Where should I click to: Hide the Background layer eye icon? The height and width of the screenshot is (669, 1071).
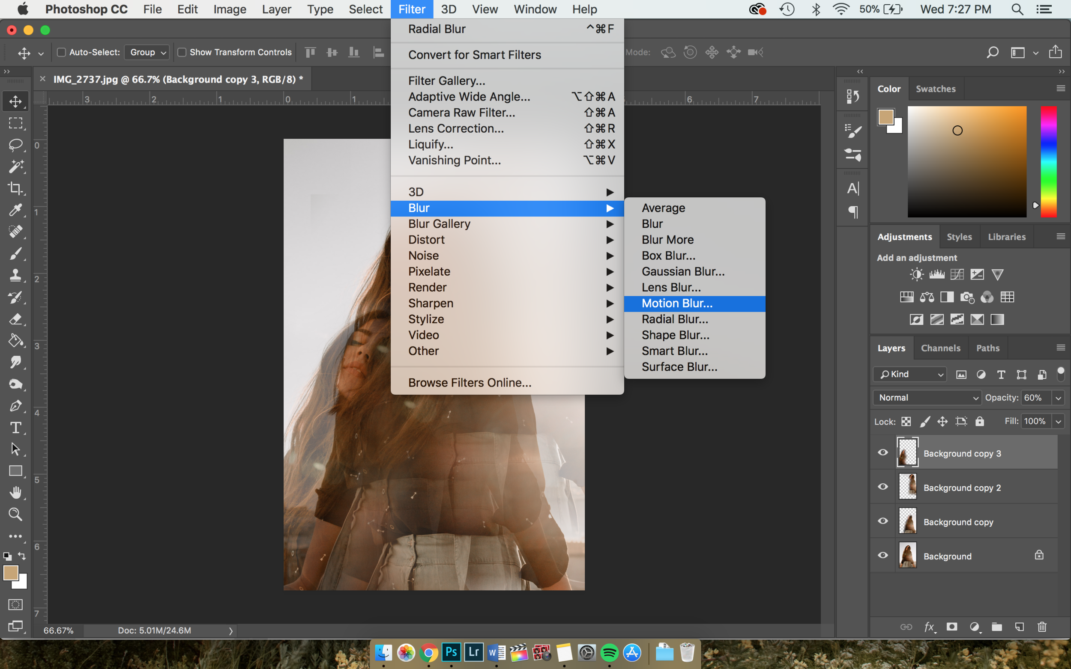(883, 555)
